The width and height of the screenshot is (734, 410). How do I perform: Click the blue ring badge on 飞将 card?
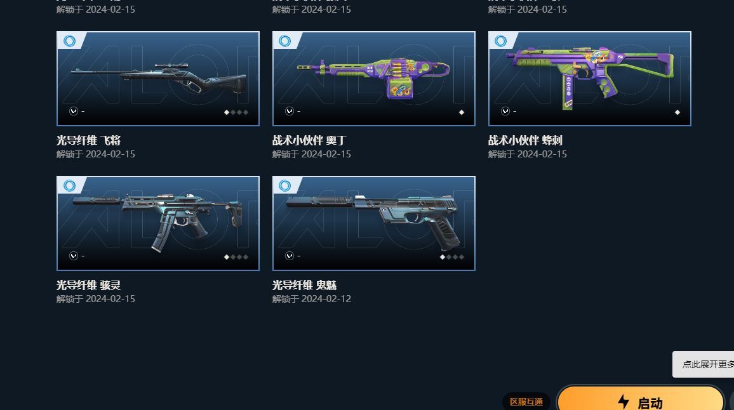(69, 41)
